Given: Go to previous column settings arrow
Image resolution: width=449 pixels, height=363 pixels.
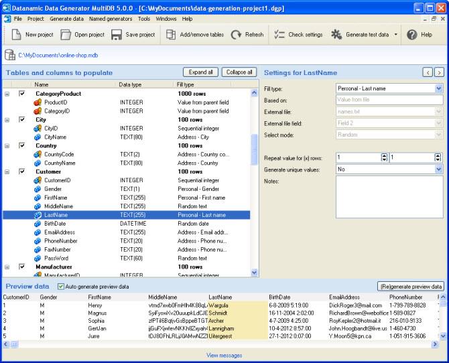Looking at the screenshot, I should click(428, 72).
